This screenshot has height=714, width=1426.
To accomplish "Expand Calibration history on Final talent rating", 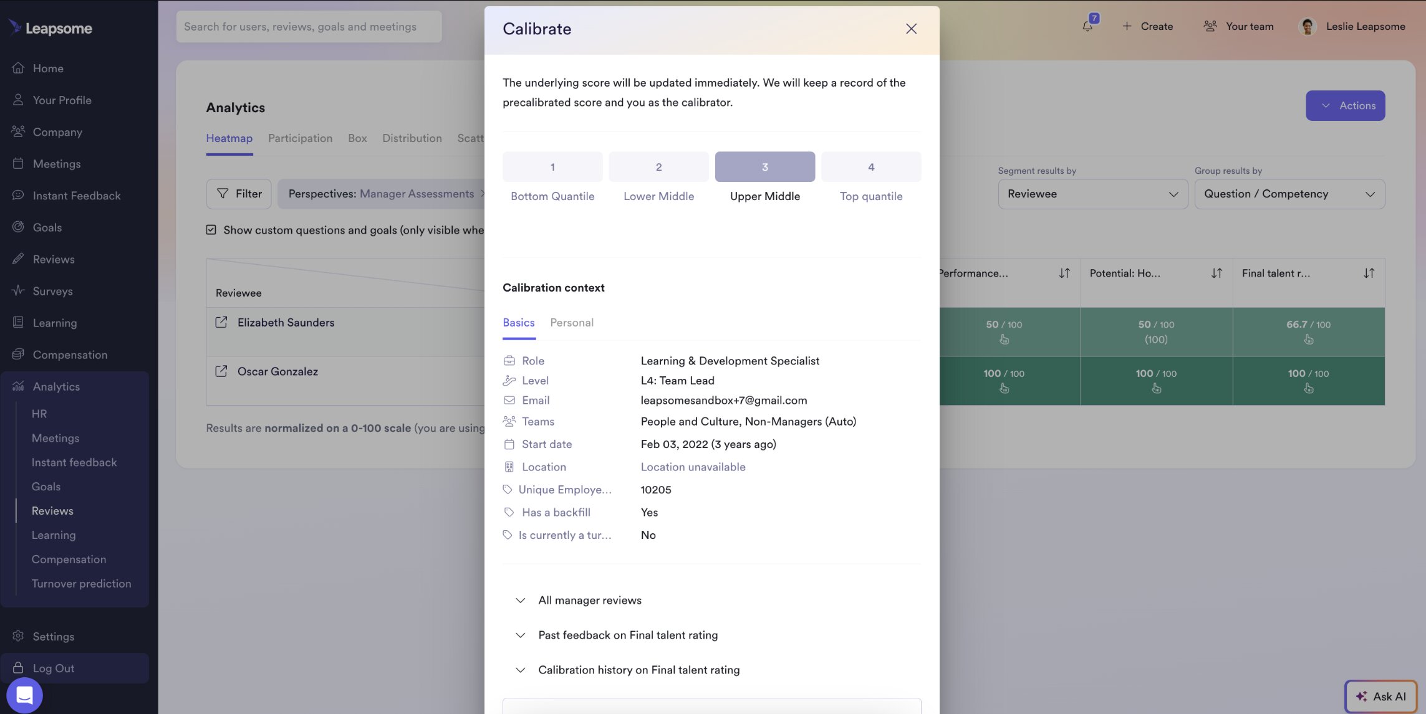I will pyautogui.click(x=638, y=670).
